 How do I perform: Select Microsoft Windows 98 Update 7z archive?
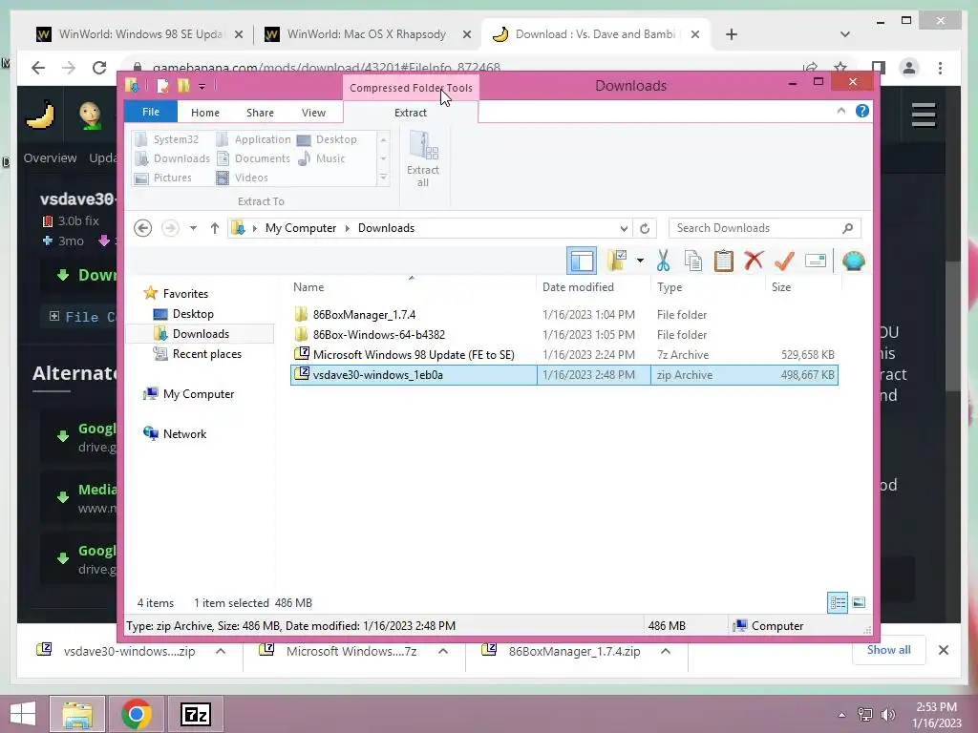pos(414,355)
